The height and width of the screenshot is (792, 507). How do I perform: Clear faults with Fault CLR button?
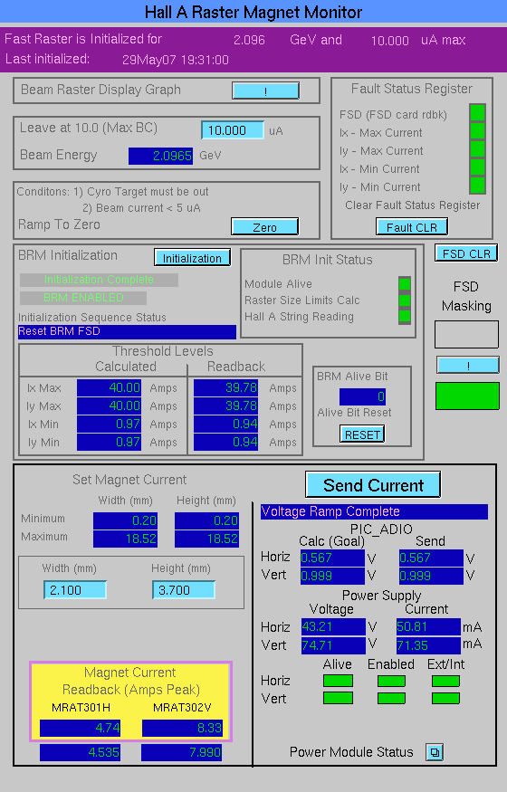point(412,227)
